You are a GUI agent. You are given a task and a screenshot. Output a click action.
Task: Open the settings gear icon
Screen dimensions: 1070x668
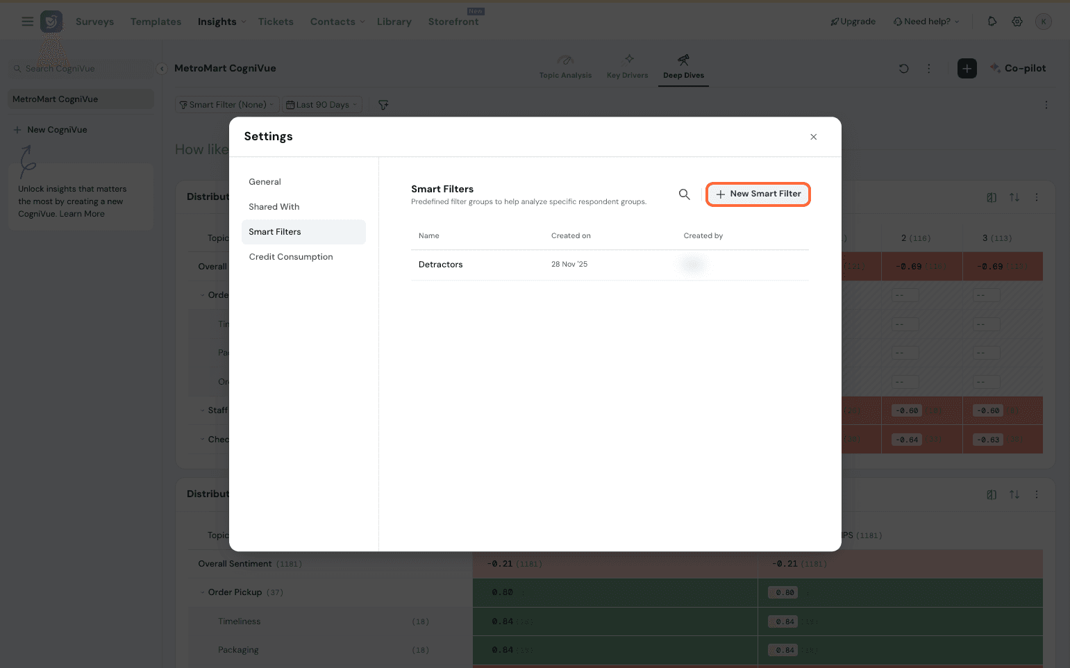[x=1017, y=22]
